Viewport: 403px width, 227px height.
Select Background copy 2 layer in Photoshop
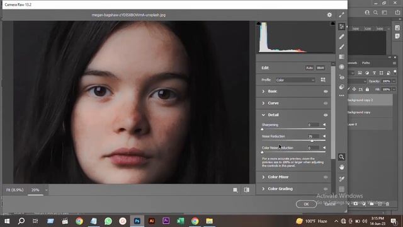click(370, 100)
